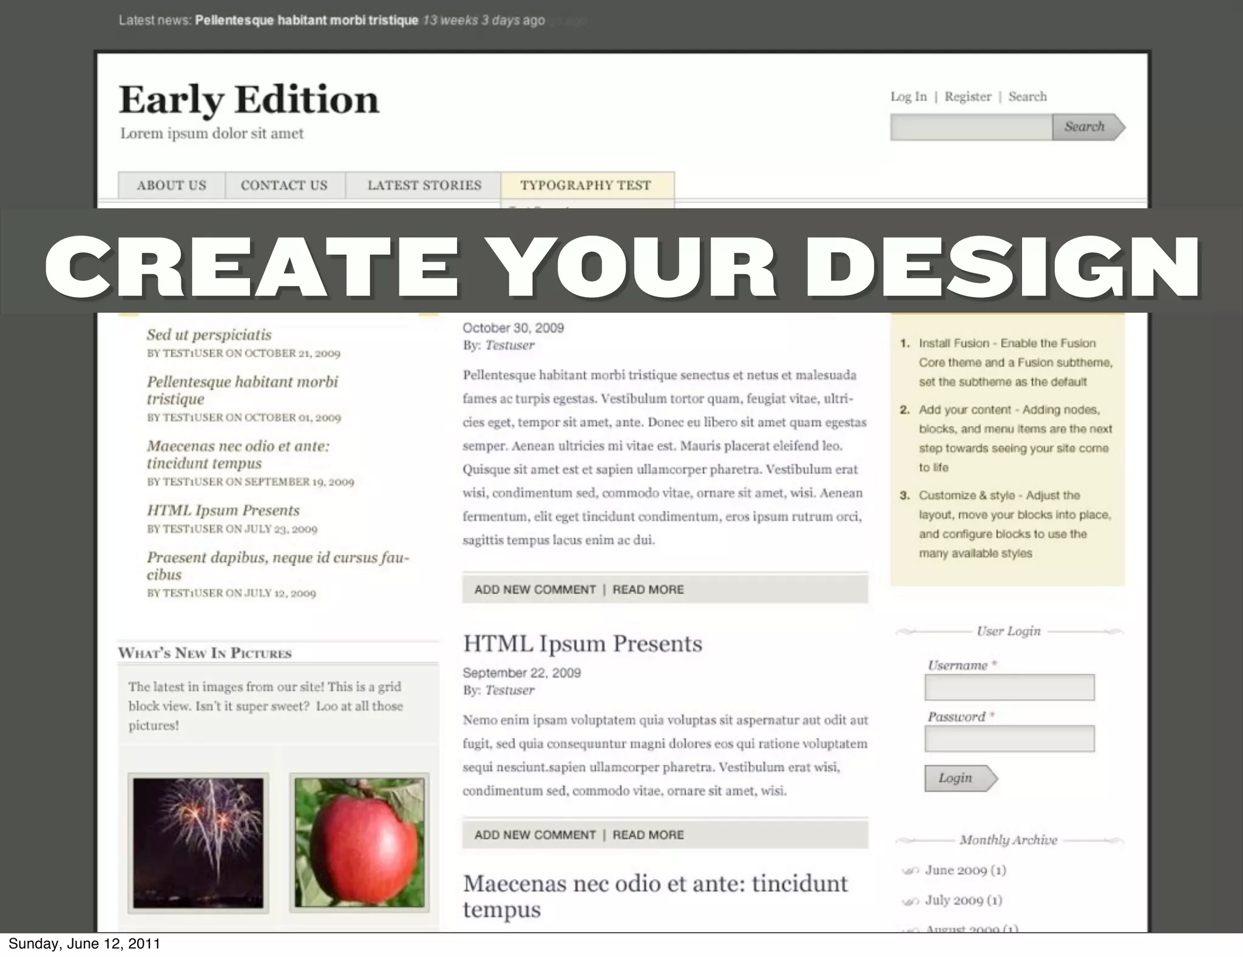Click the Search arrow button
1243x957 pixels.
click(x=1088, y=127)
